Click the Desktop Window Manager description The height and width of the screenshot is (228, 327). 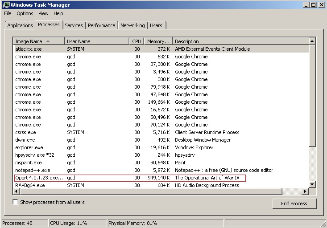(203, 140)
